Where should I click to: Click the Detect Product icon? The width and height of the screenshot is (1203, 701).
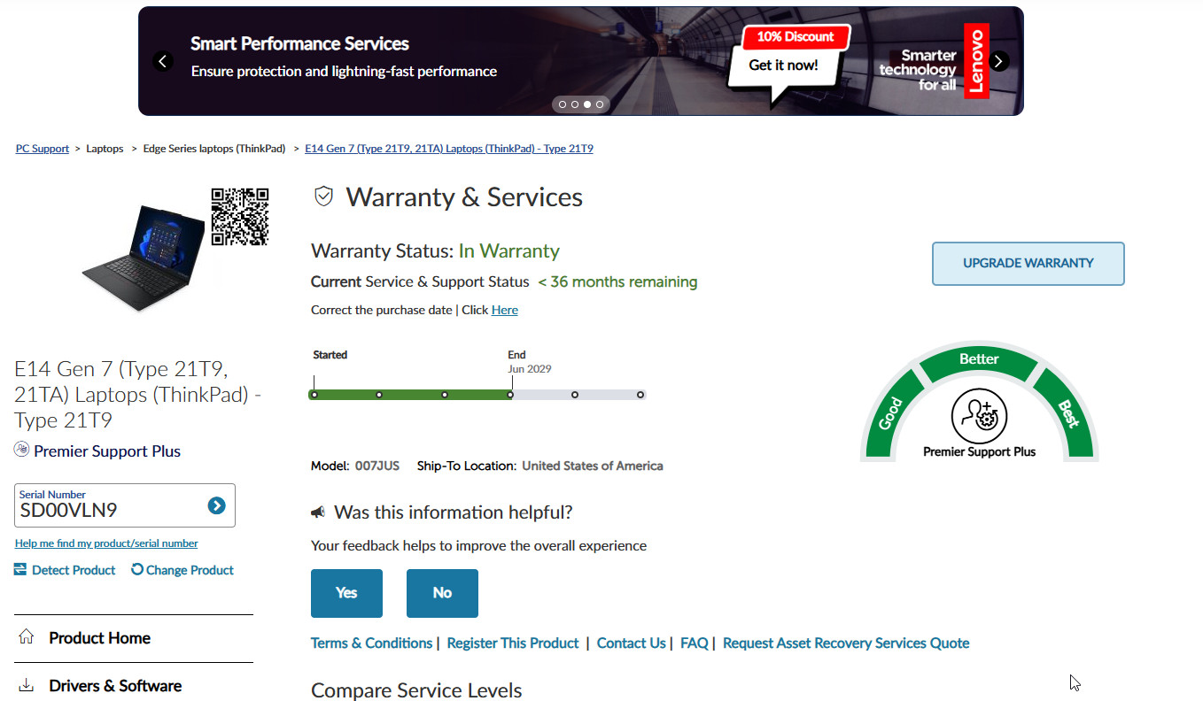coord(20,569)
